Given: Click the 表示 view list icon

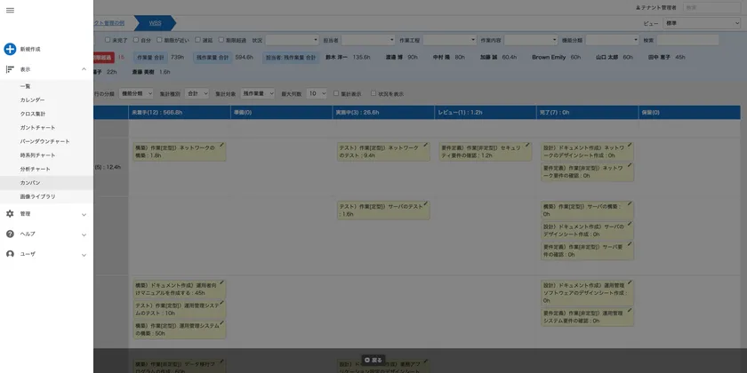Looking at the screenshot, I should coord(10,69).
